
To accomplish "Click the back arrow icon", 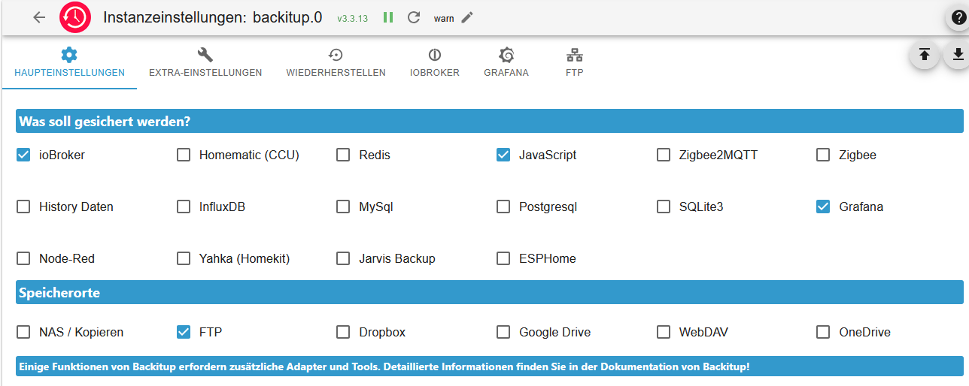I will 39,17.
